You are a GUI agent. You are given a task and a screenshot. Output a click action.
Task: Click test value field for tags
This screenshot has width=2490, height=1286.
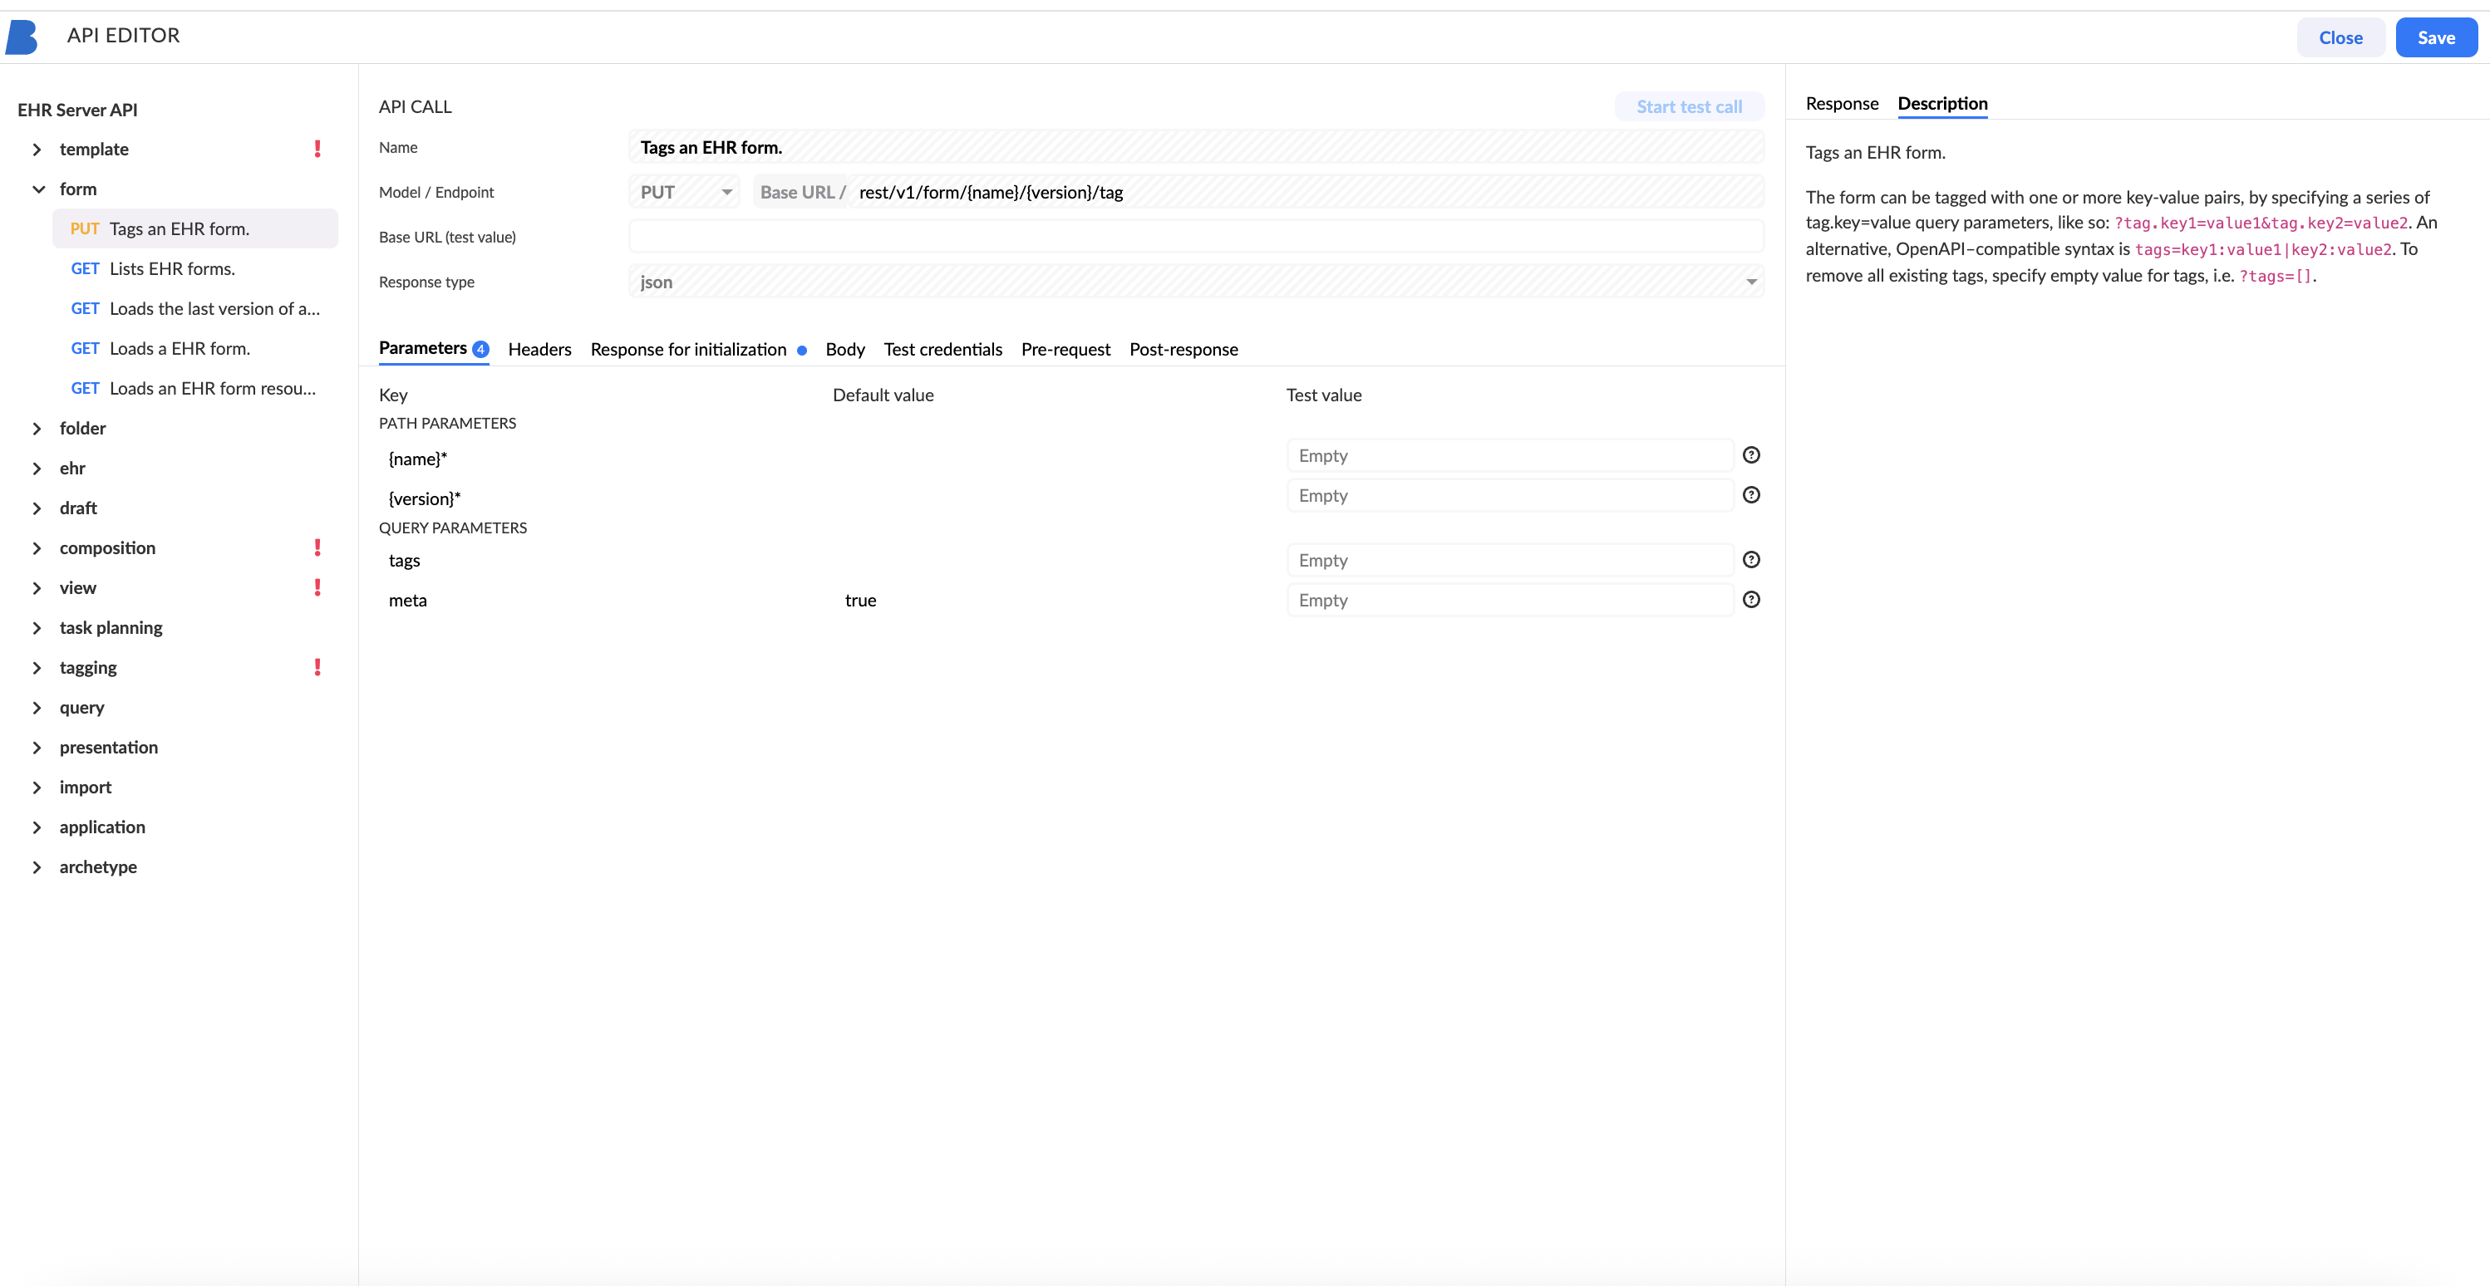1510,561
